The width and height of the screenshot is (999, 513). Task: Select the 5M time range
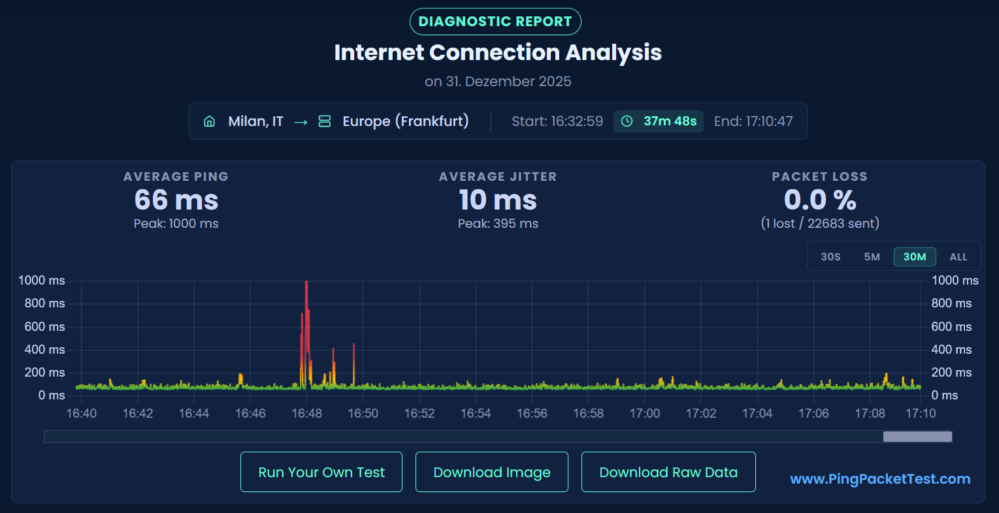click(x=872, y=256)
